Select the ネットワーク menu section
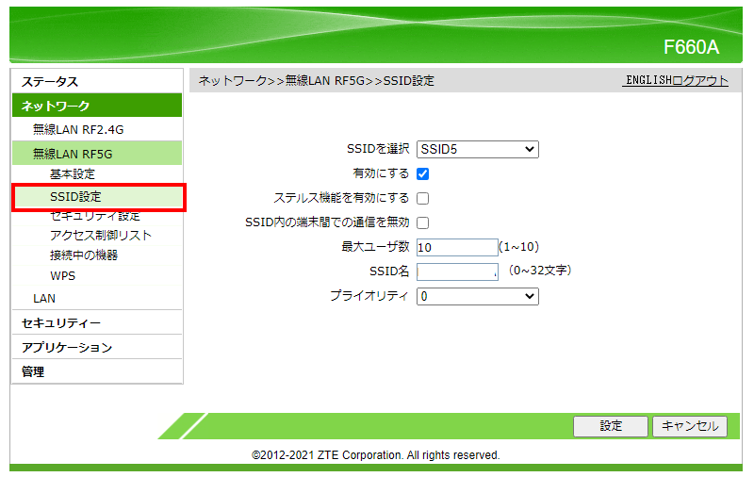 [x=97, y=106]
